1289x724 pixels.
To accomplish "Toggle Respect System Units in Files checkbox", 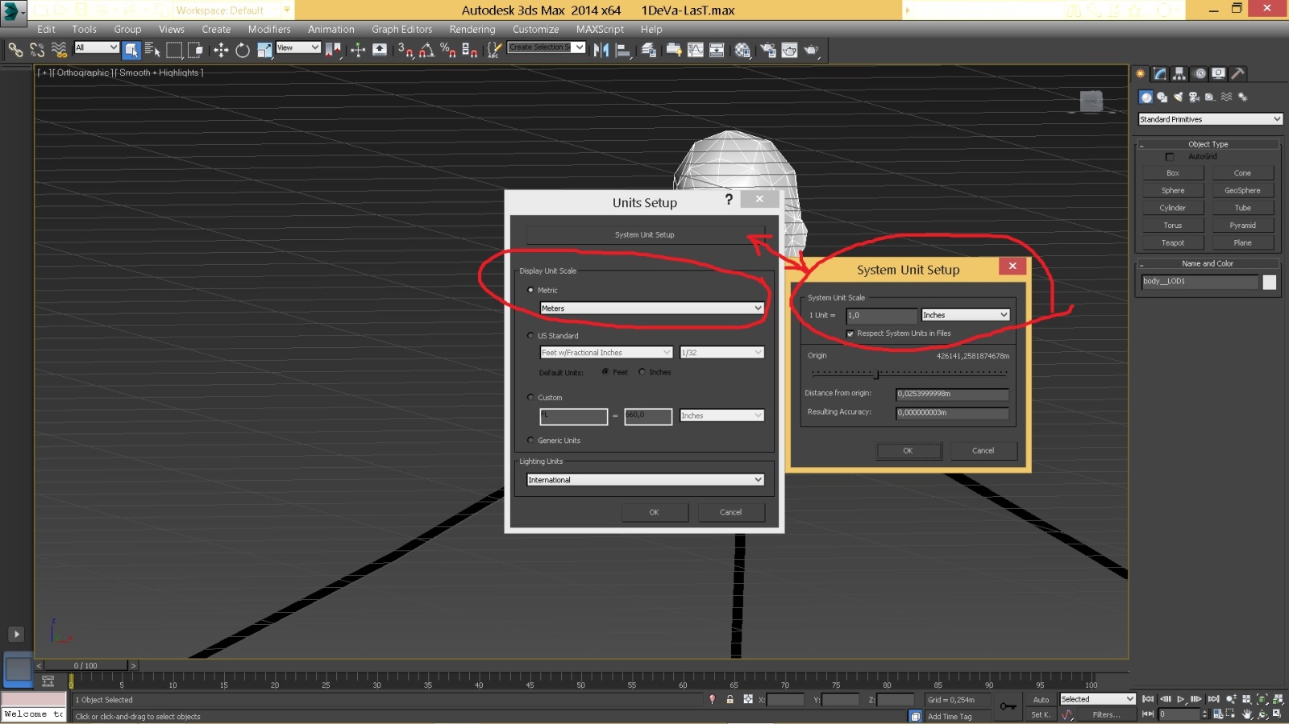I will (850, 333).
